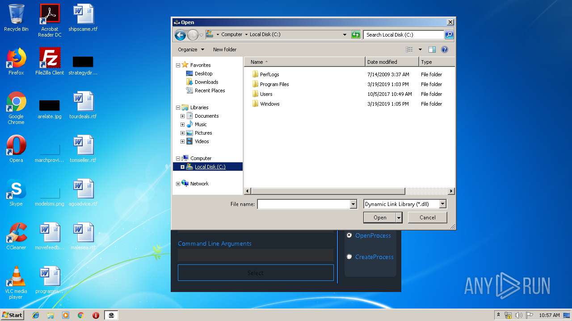This screenshot has height=321, width=572.
Task: Select the Windows folder
Action: click(x=269, y=104)
